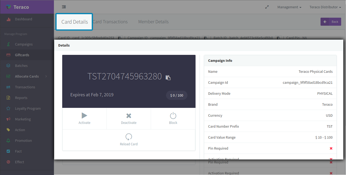Open Dashboard from the sidebar

click(x=24, y=19)
